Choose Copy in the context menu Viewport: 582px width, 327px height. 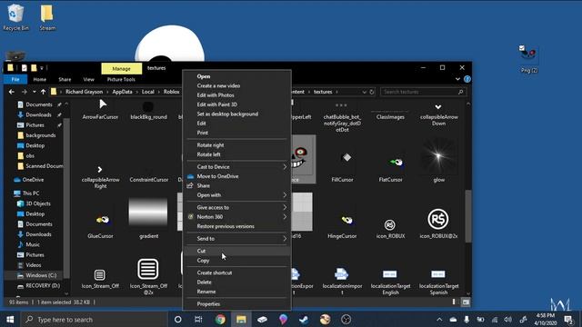click(203, 261)
